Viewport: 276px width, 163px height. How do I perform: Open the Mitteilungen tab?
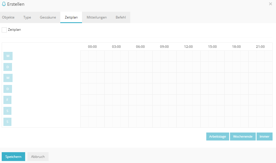pyautogui.click(x=97, y=17)
